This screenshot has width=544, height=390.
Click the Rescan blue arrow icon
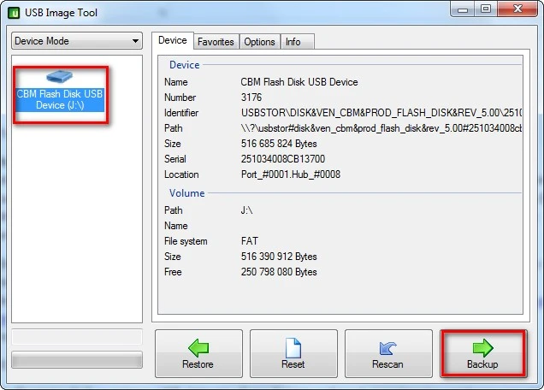[387, 348]
